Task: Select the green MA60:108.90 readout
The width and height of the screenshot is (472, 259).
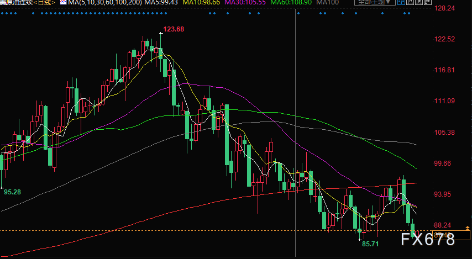Action: (x=291, y=2)
